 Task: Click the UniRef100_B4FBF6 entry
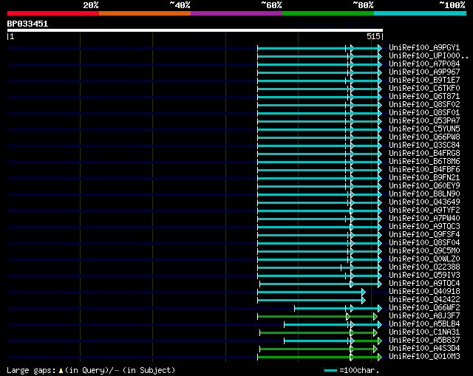click(x=424, y=170)
